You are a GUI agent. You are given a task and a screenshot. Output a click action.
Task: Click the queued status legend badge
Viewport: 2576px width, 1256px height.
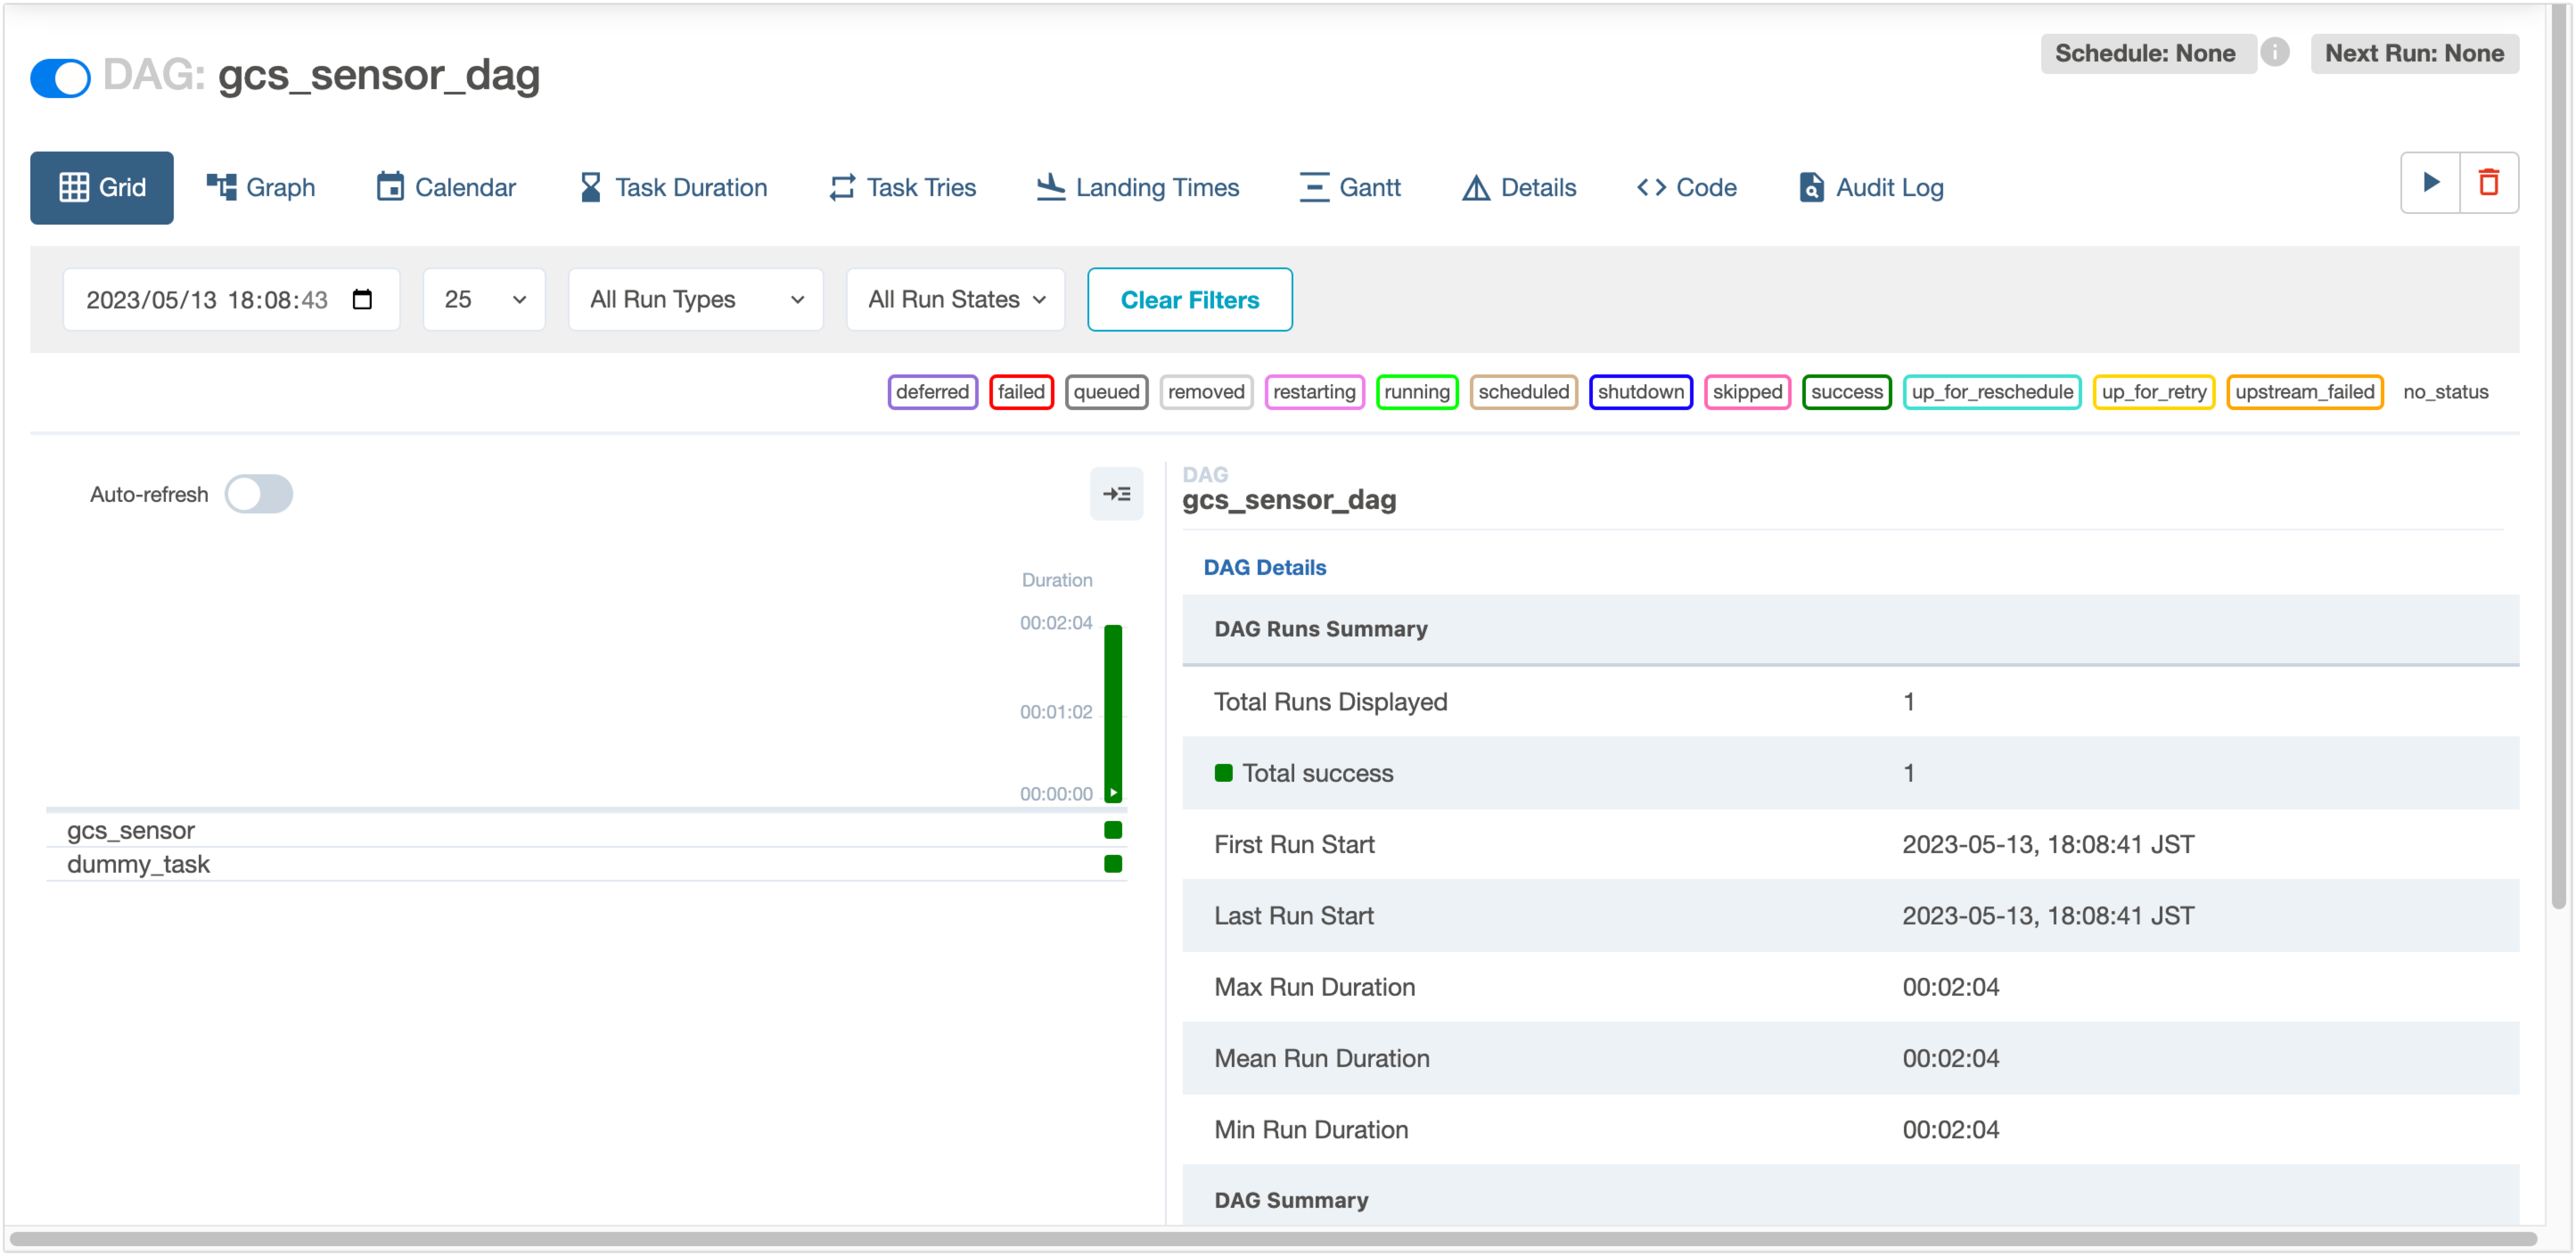point(1107,392)
